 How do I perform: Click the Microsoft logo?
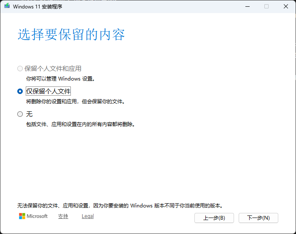[33, 216]
